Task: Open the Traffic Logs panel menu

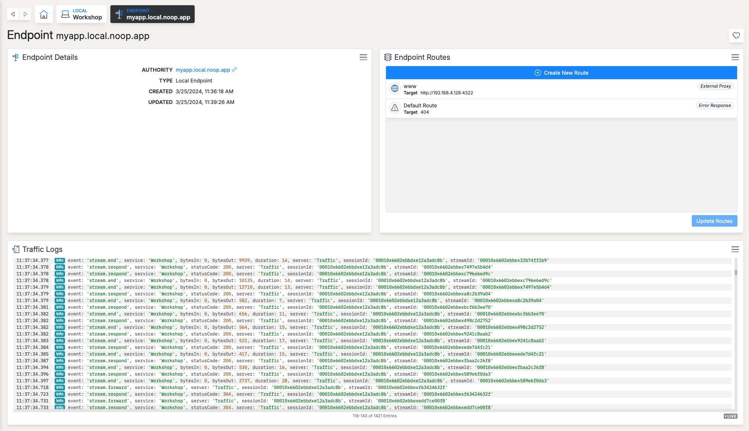Action: (x=735, y=249)
